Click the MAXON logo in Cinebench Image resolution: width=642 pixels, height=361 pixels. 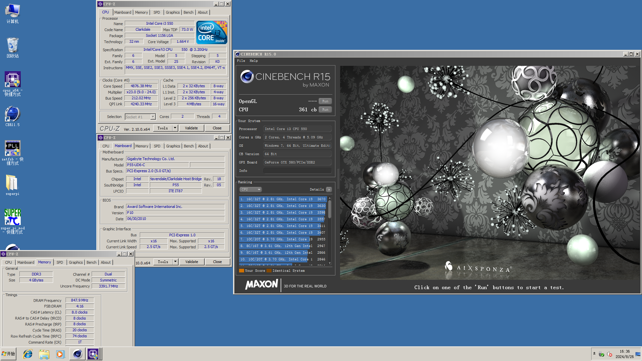click(261, 284)
